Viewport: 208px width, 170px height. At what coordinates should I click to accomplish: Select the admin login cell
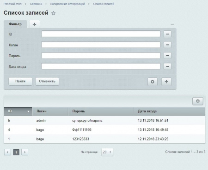coord(41,120)
